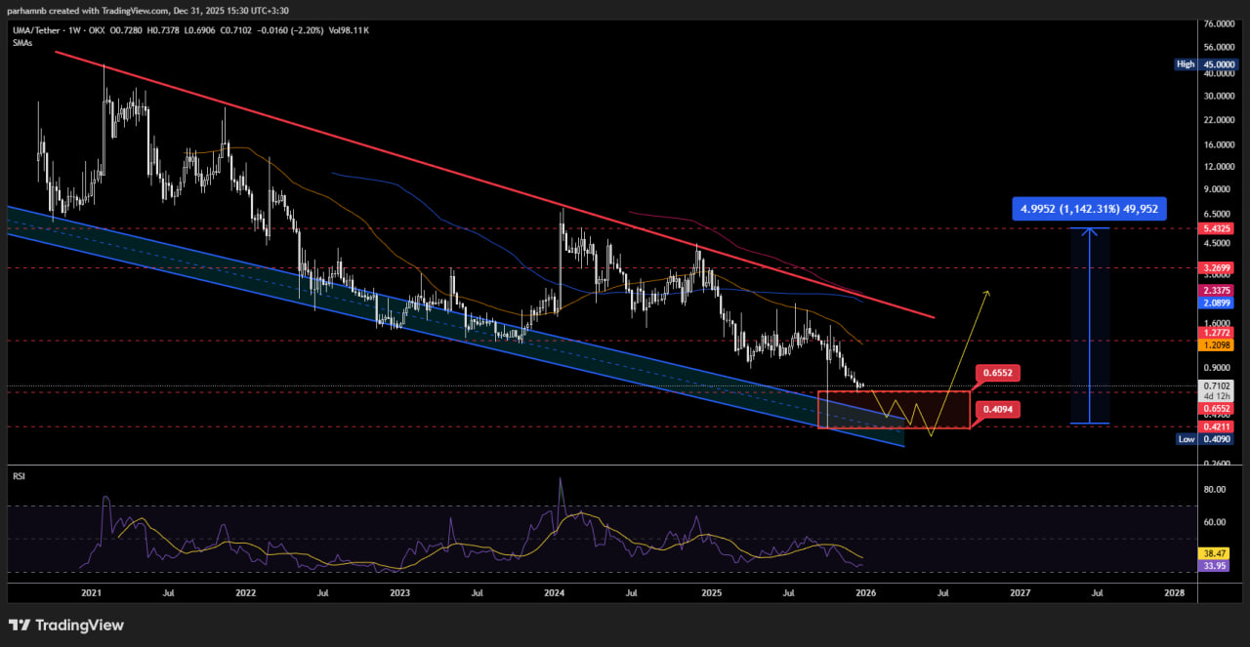Click the blue price range measurement label
Image resolution: width=1250 pixels, height=647 pixels.
(x=1089, y=208)
